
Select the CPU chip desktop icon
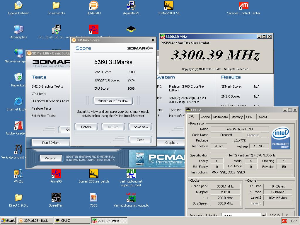coord(131,29)
